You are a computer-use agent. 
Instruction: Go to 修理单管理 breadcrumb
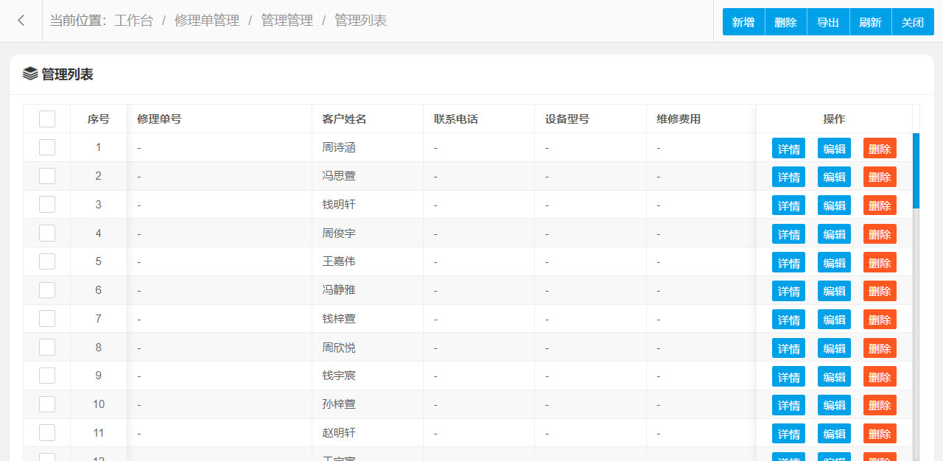pyautogui.click(x=207, y=21)
